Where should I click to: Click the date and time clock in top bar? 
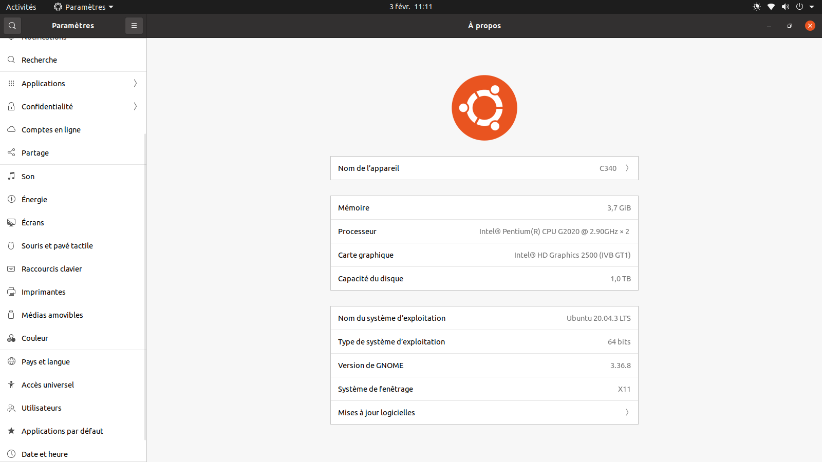click(x=410, y=7)
